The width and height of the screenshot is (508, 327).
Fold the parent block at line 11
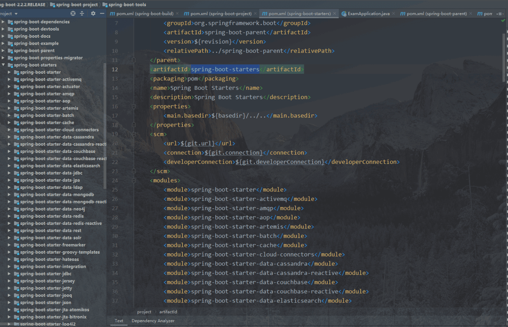[x=134, y=60]
